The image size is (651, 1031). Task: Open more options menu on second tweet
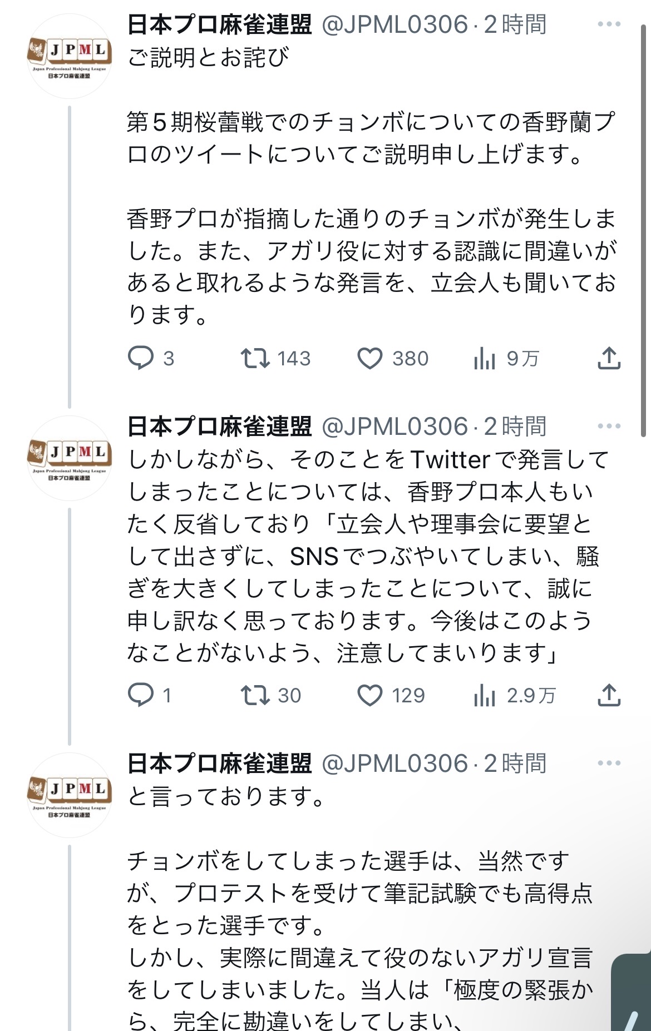(609, 427)
